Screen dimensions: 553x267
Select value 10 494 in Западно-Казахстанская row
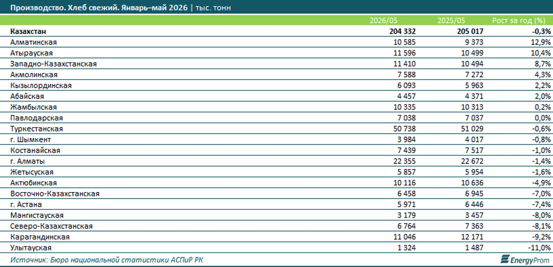472,64
